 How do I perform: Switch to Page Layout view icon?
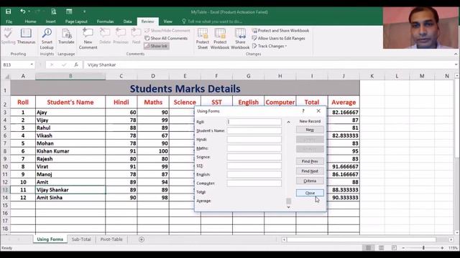pos(381,248)
